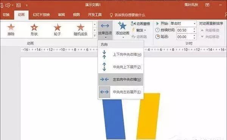Click 向前移动 move earlier

210,30
